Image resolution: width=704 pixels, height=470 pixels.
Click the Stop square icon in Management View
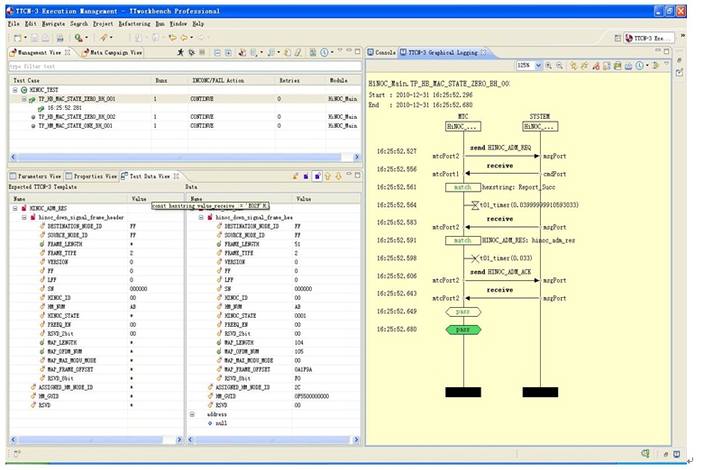pyautogui.click(x=202, y=52)
